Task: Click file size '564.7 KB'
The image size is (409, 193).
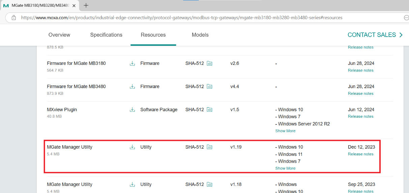Action: coord(55,70)
